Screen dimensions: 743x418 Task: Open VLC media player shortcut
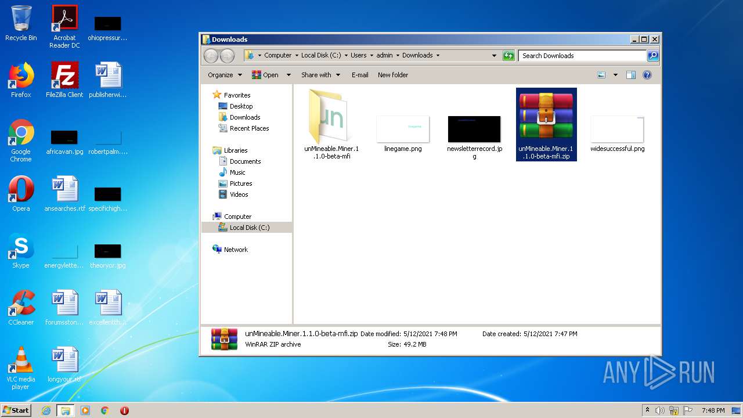(x=21, y=368)
